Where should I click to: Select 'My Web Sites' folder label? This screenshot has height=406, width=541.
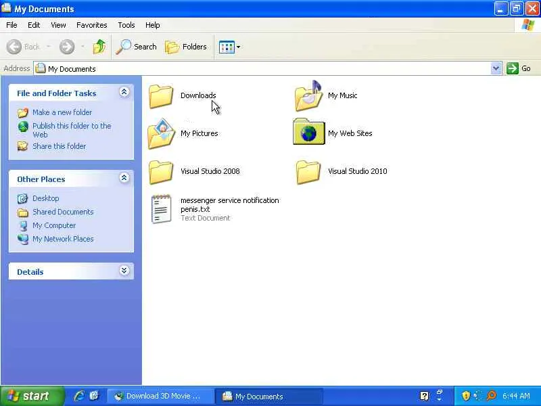click(350, 133)
